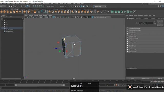Click the Load Attributes button
Viewport: 164px width, 92px height.
pos(146,78)
